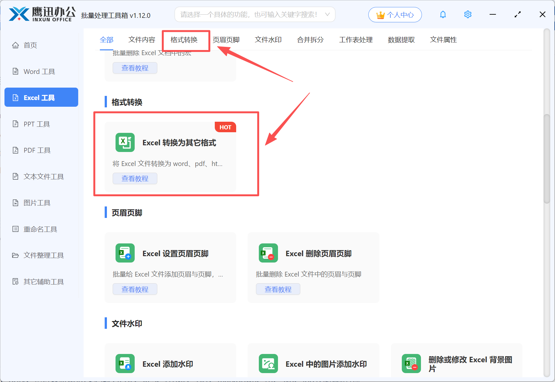This screenshot has height=382, width=555.
Task: View tutorial for Excel 删除页眉页脚
Action: click(x=278, y=289)
